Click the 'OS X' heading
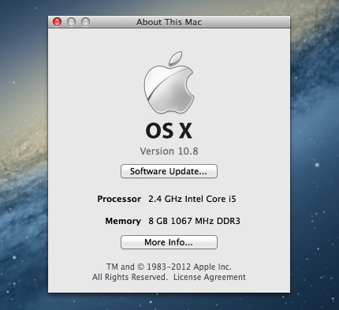 tap(169, 131)
